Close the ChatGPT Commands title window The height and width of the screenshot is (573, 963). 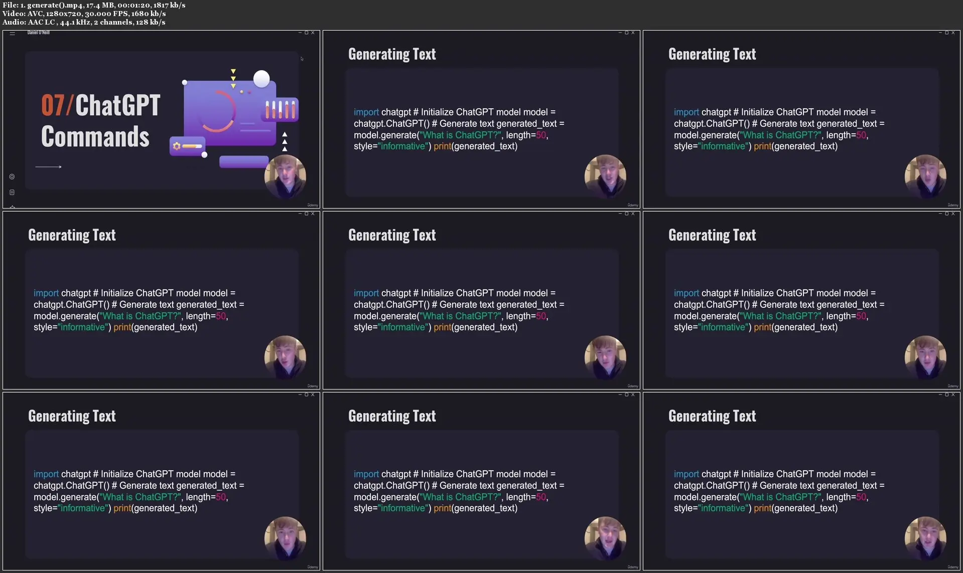click(313, 33)
